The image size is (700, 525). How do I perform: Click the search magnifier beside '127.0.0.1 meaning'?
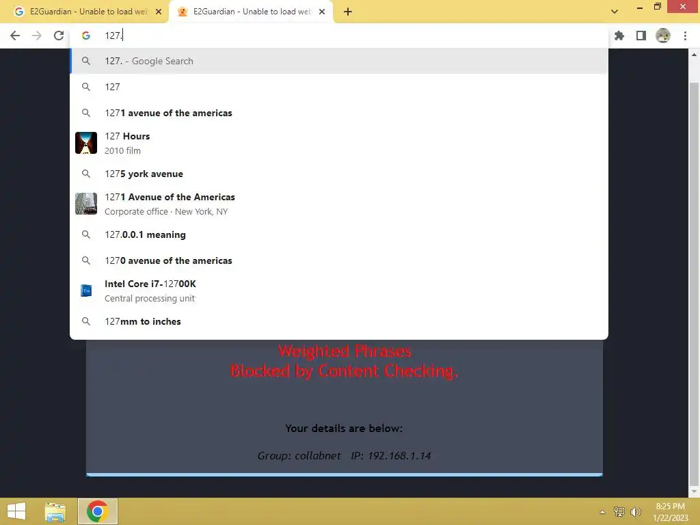pos(86,235)
